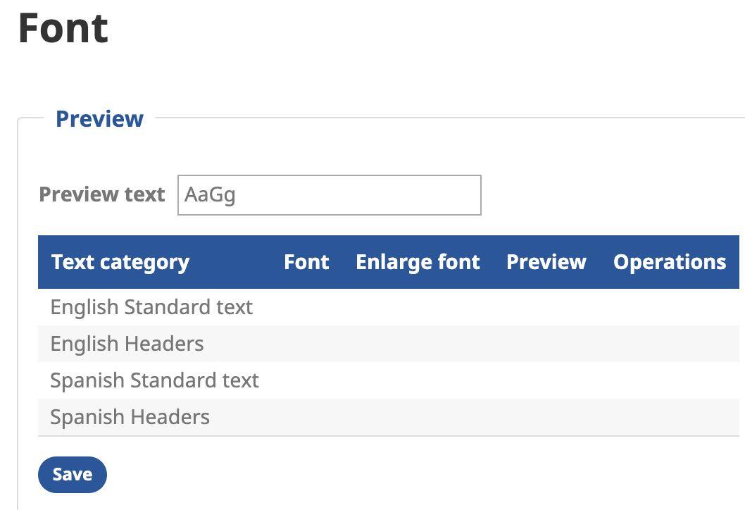Click the Spanish Headers row label
The width and height of the screenshot is (745, 510).
pos(130,417)
